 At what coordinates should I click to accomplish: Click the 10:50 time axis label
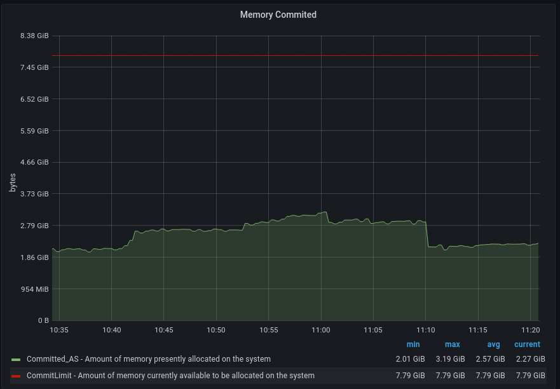(x=216, y=330)
